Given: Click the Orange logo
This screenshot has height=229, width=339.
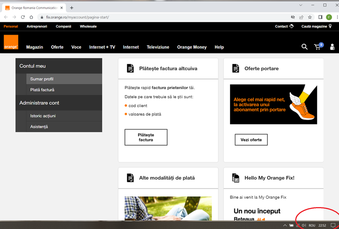Looking at the screenshot, I should pos(11,42).
